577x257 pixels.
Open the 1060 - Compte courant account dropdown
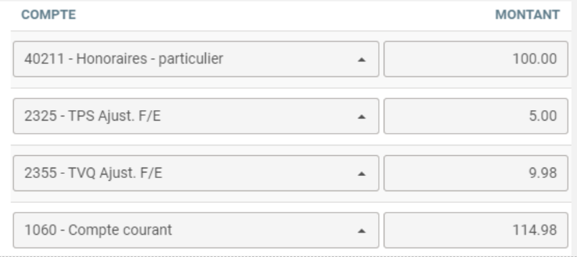196,230
